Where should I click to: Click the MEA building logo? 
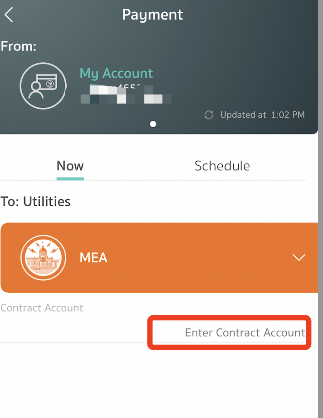[x=43, y=258]
